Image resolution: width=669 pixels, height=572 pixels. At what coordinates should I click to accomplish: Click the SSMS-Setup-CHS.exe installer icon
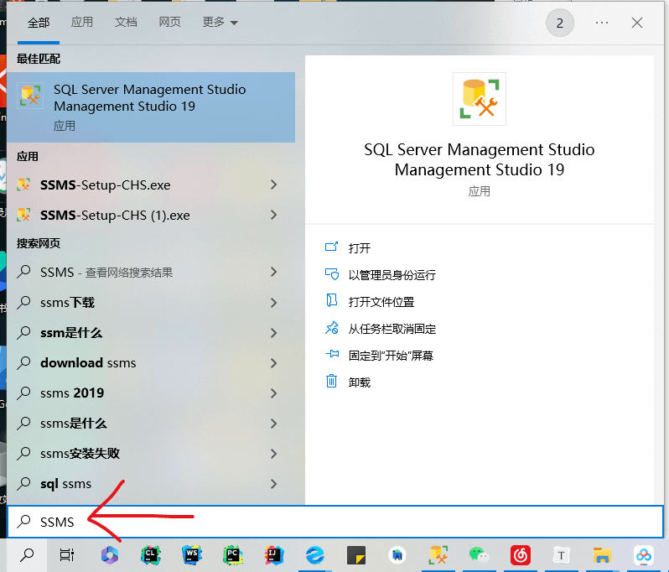23,185
